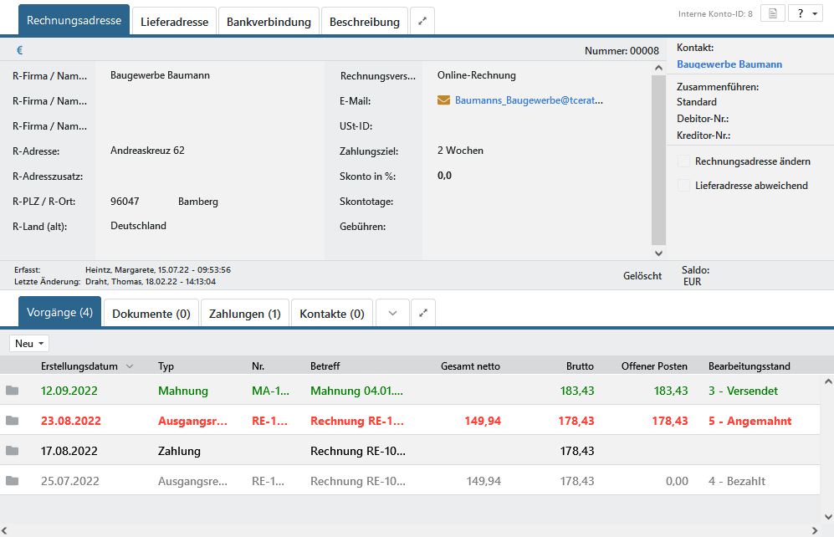Click the document icon next to Interne Konto-ID
Viewport: 834px width, 537px height.
tap(772, 14)
